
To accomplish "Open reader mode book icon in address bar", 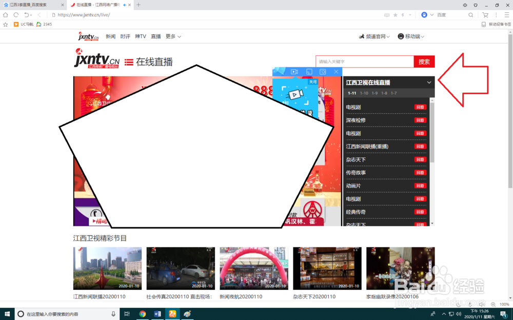I will coord(387,15).
